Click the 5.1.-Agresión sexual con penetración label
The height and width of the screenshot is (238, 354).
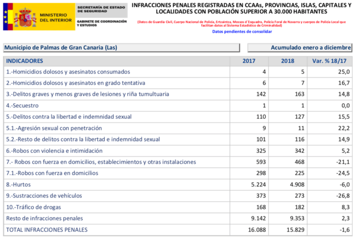[54, 128]
